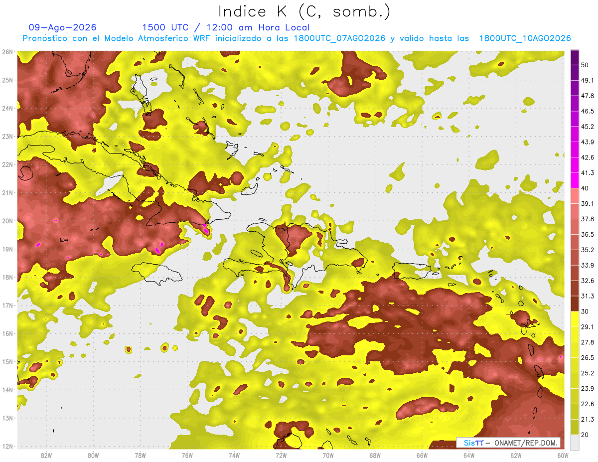598x462 pixels.
Task: Click the longitude label '82W'
Action: pyautogui.click(x=46, y=456)
